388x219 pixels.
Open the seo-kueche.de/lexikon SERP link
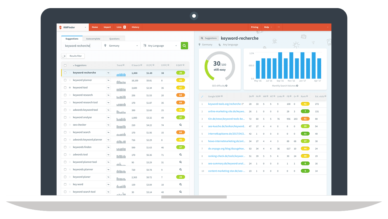[x=226, y=126]
